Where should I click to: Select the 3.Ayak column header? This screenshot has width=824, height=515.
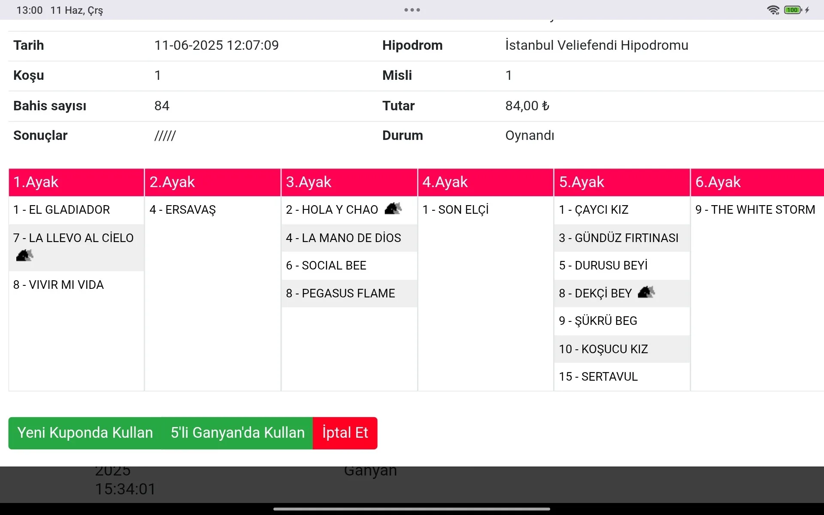[x=349, y=182]
